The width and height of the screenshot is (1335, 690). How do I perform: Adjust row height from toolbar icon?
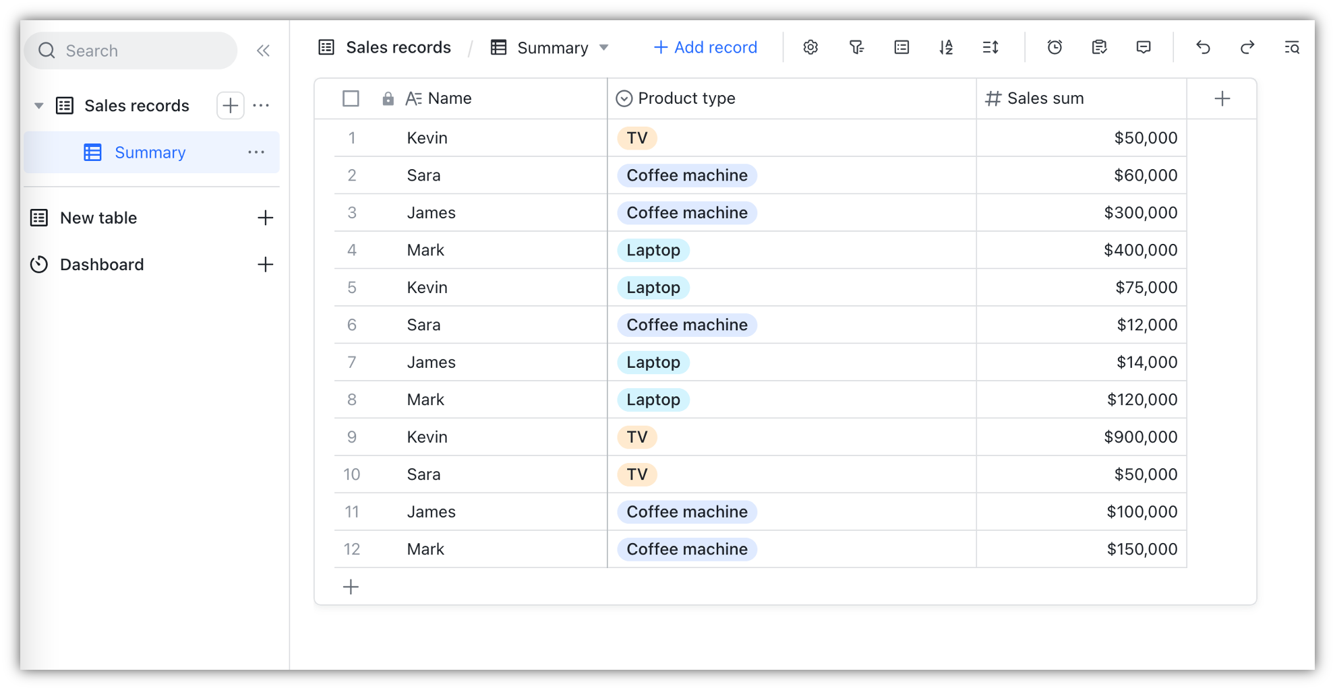[990, 47]
